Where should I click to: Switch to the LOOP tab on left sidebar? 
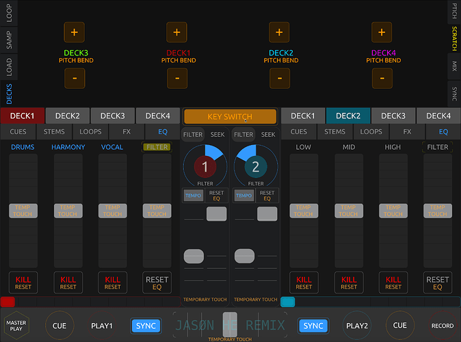8,14
